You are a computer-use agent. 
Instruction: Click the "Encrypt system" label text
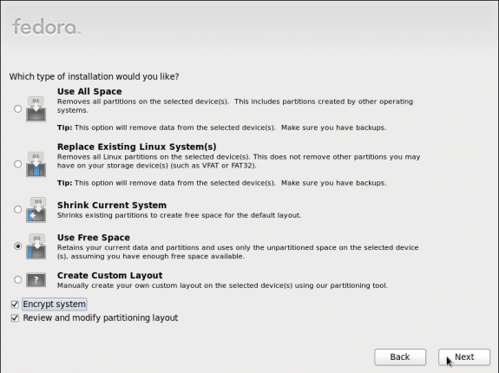pyautogui.click(x=54, y=304)
